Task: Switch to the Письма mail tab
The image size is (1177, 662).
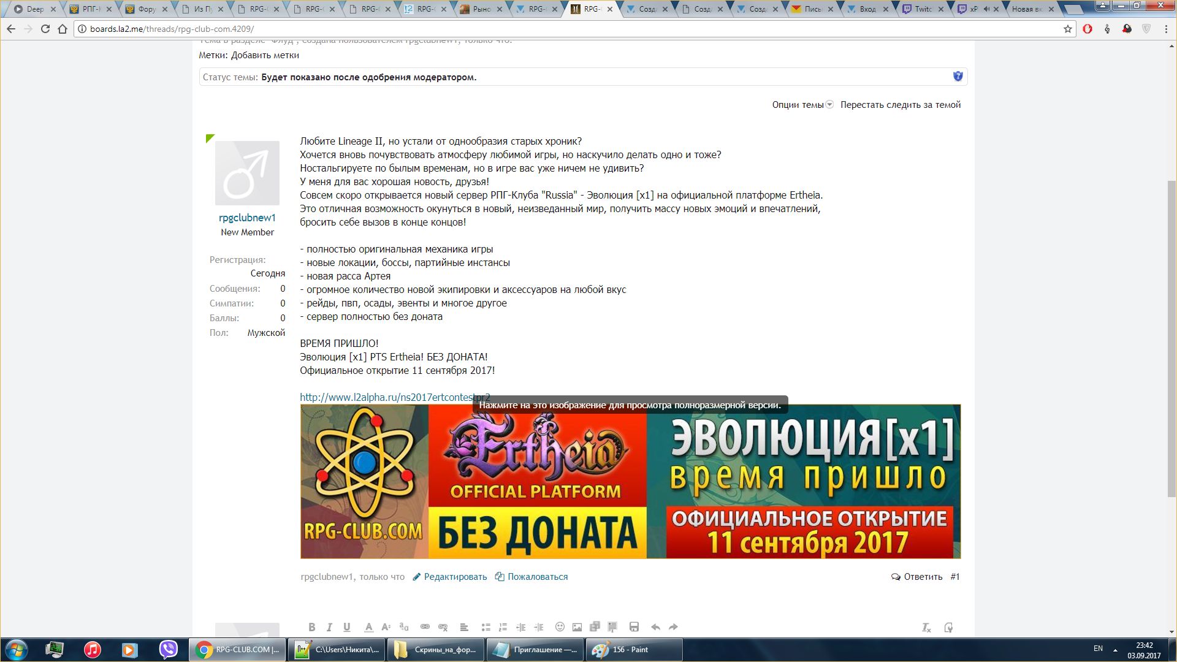Action: (x=813, y=9)
